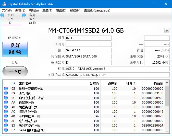Select the D: disk tab
172x136 pixels.
point(11,19)
